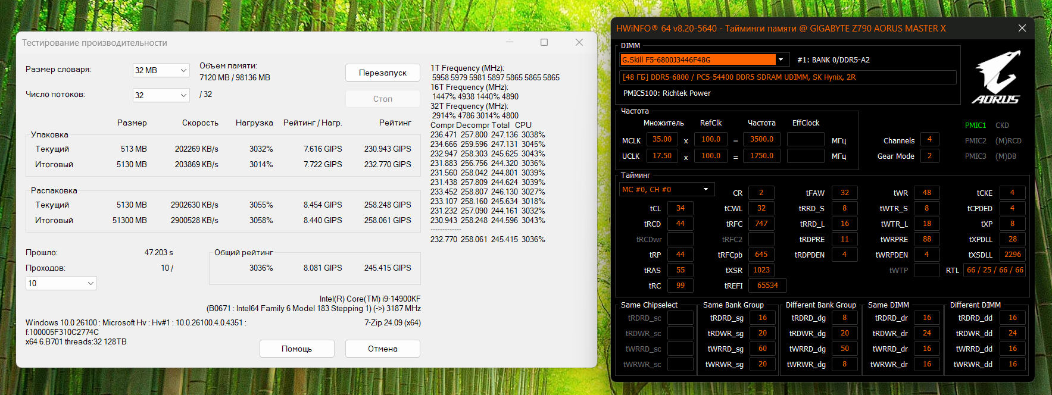Viewport: 1052px width, 395px height.
Task: Click the tXSR value 1023
Action: (761, 270)
